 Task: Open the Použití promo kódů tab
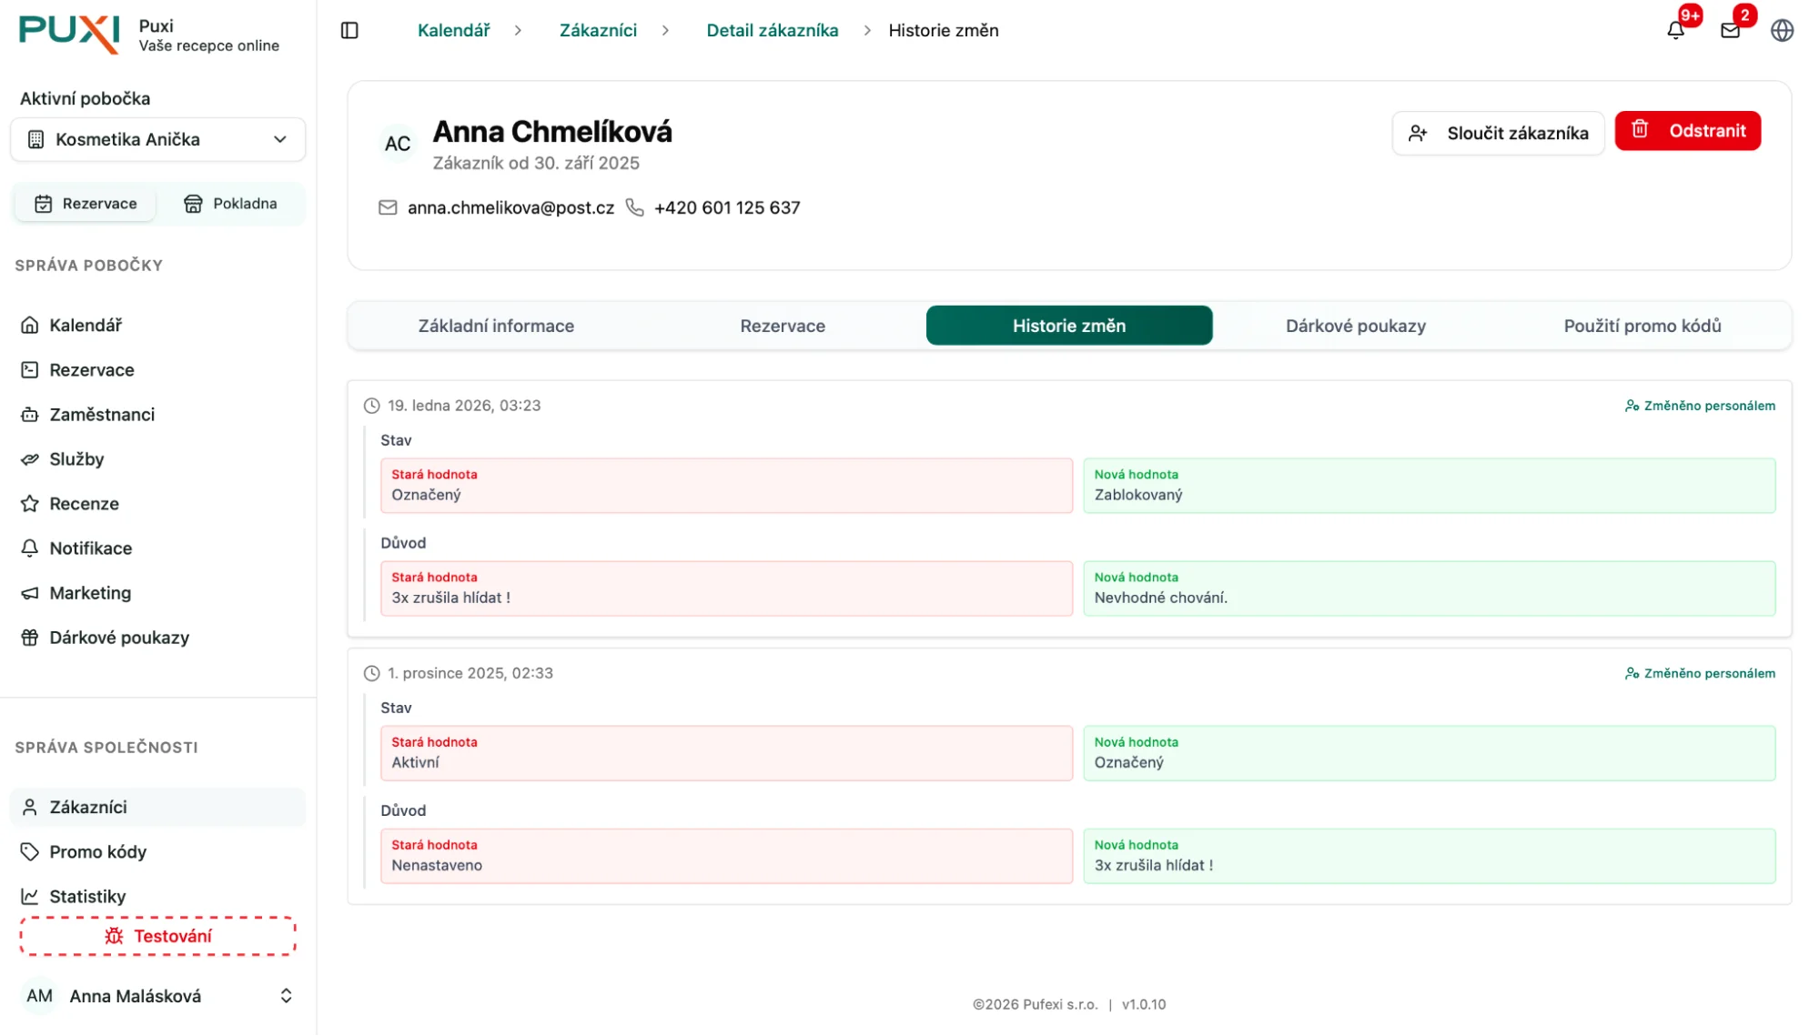click(1642, 326)
